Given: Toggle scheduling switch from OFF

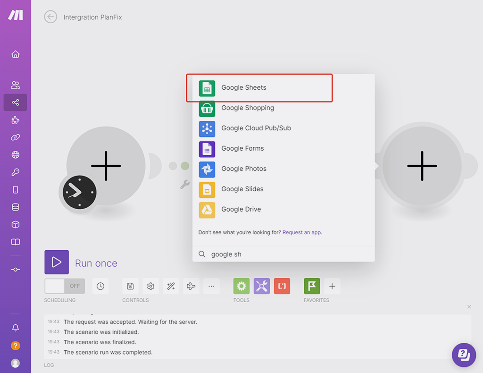Looking at the screenshot, I should (x=65, y=286).
